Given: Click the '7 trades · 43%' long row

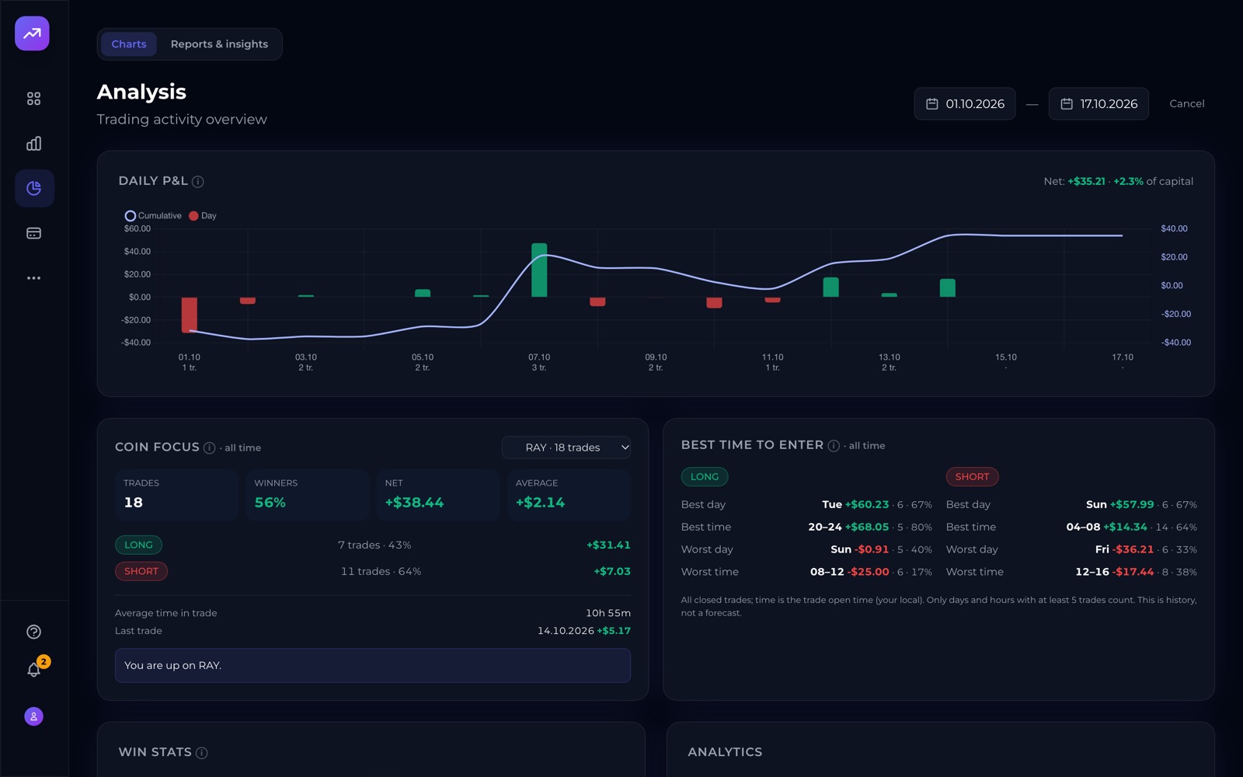Looking at the screenshot, I should [x=374, y=545].
